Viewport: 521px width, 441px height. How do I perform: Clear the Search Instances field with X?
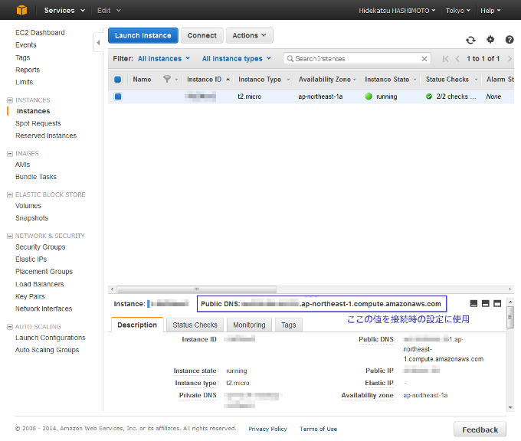[424, 59]
